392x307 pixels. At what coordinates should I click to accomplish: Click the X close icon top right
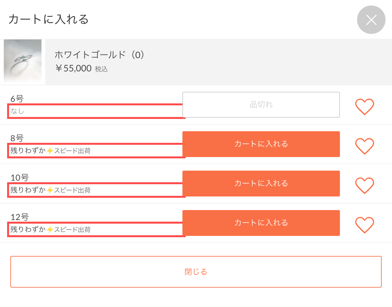point(371,20)
